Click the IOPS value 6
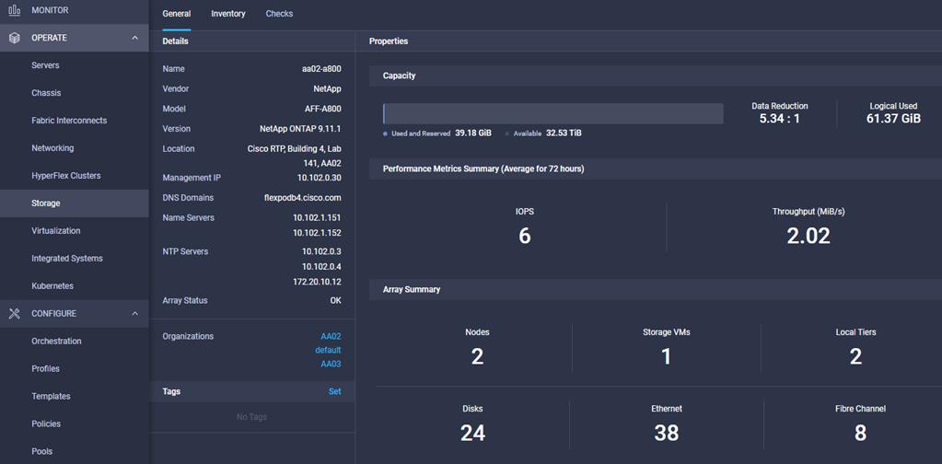 pyautogui.click(x=525, y=237)
